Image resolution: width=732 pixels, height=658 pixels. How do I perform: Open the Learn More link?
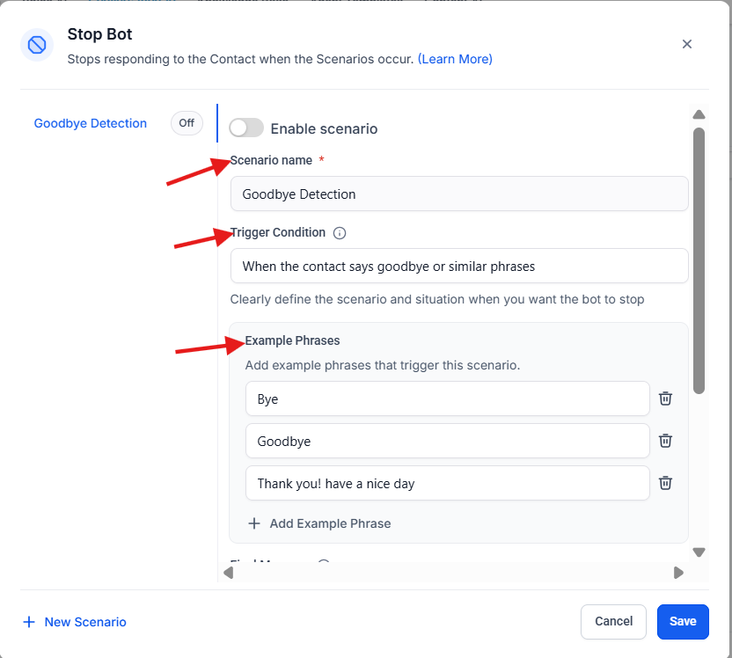455,59
